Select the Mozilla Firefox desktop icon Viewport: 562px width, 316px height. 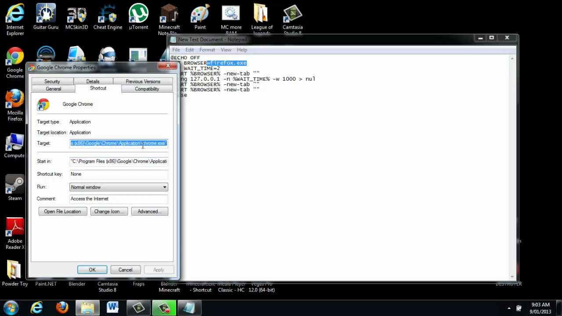15,105
